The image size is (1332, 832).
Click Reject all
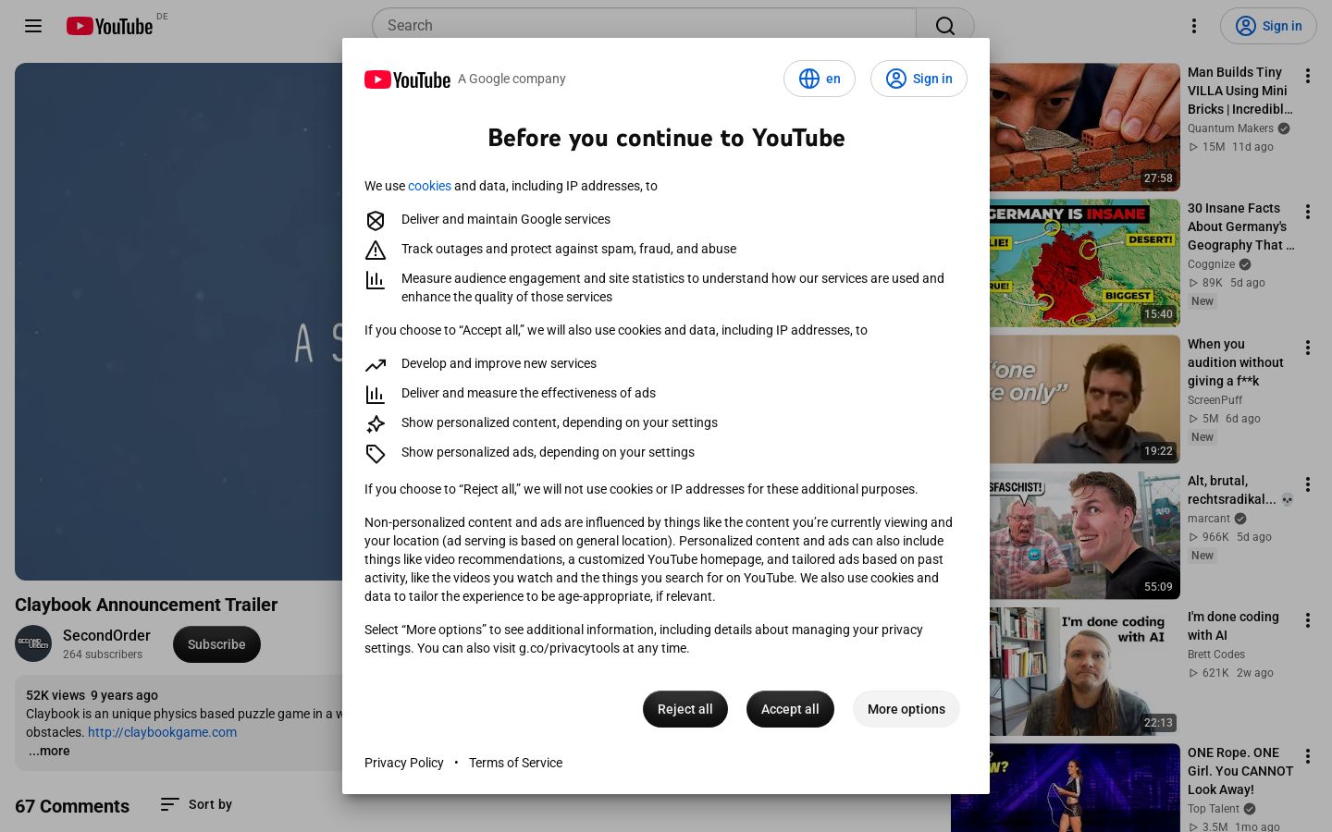pyautogui.click(x=685, y=709)
